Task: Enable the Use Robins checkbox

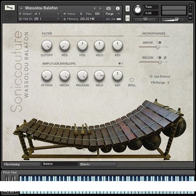Action: (x=151, y=76)
